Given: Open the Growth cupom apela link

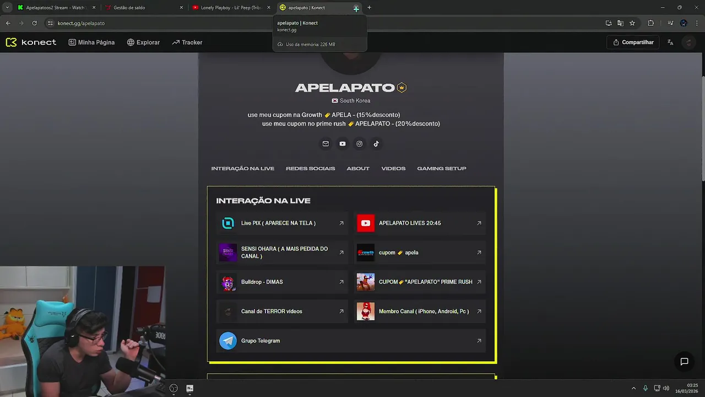Looking at the screenshot, I should (420, 253).
